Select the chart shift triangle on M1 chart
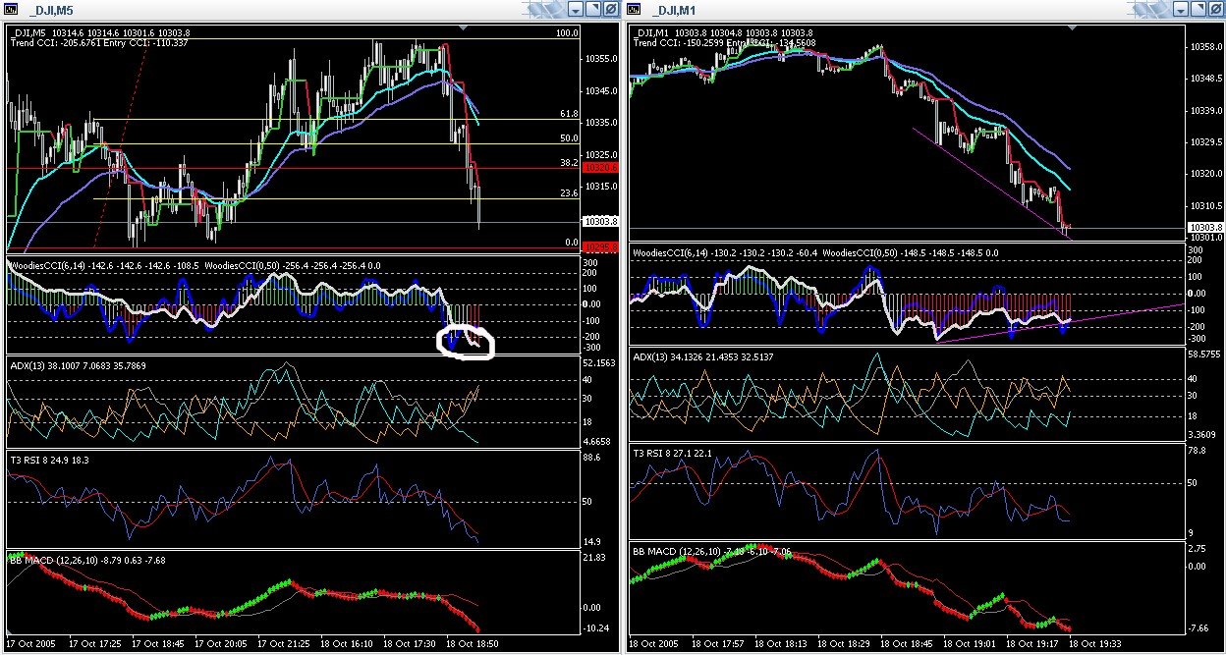The width and height of the screenshot is (1226, 655). (x=1072, y=28)
